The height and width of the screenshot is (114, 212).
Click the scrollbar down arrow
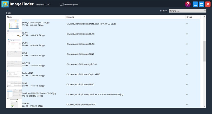204,106
